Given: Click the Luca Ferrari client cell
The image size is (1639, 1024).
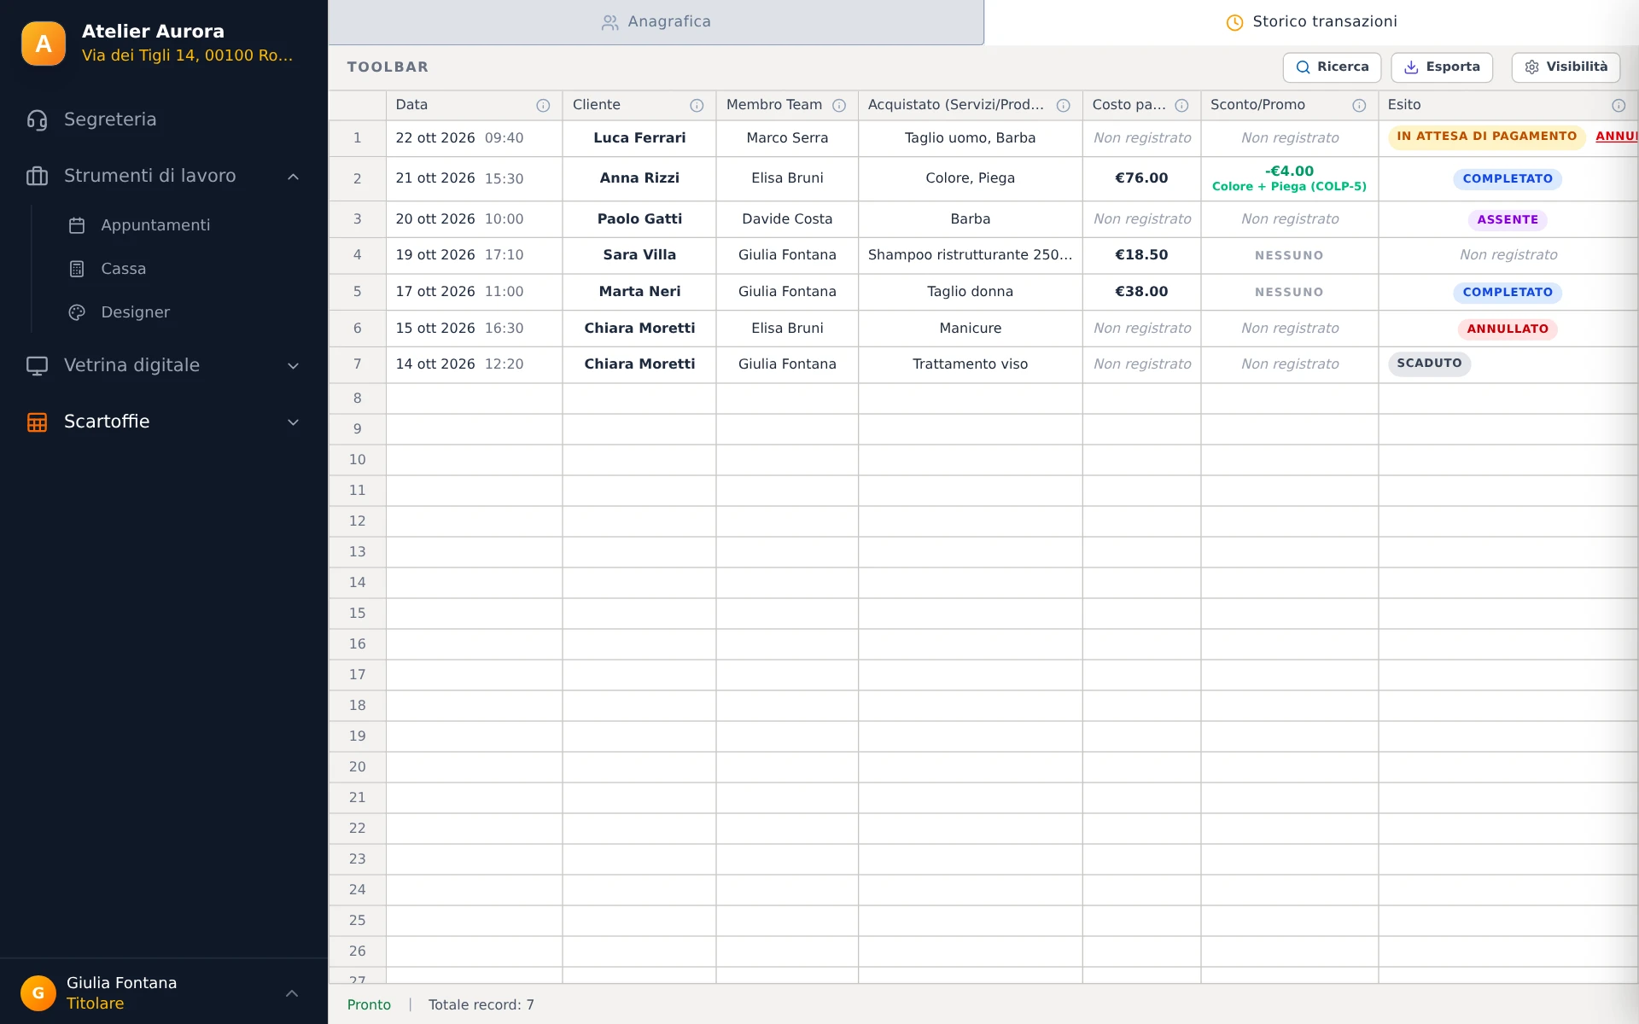Looking at the screenshot, I should [x=639, y=138].
